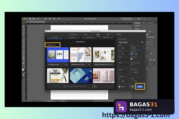Select Delightful Business Cards Set template
This screenshot has width=179, height=119.
tap(81, 57)
